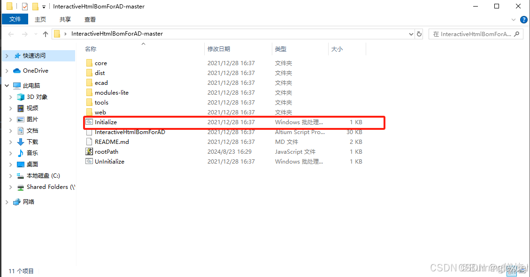Select the UnInitialize file name
The width and height of the screenshot is (530, 277).
[109, 161]
